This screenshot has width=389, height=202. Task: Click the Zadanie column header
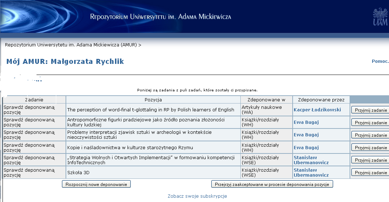[x=34, y=100]
